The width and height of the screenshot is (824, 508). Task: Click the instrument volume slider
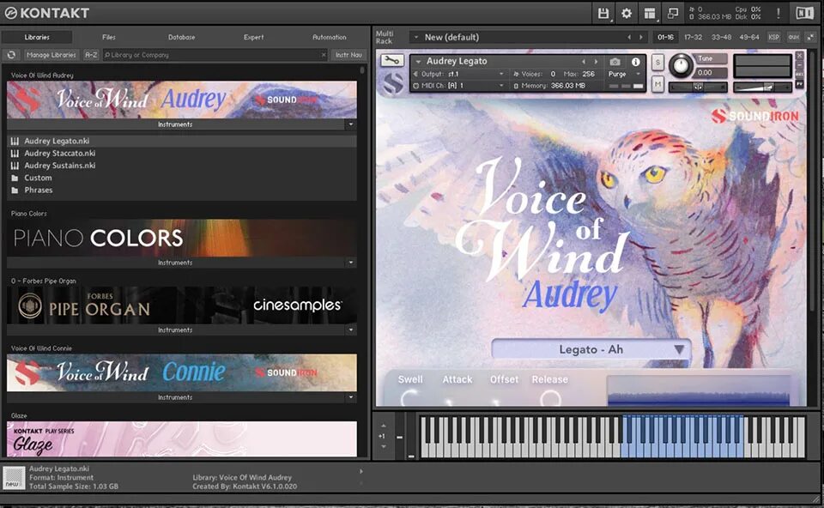(762, 88)
